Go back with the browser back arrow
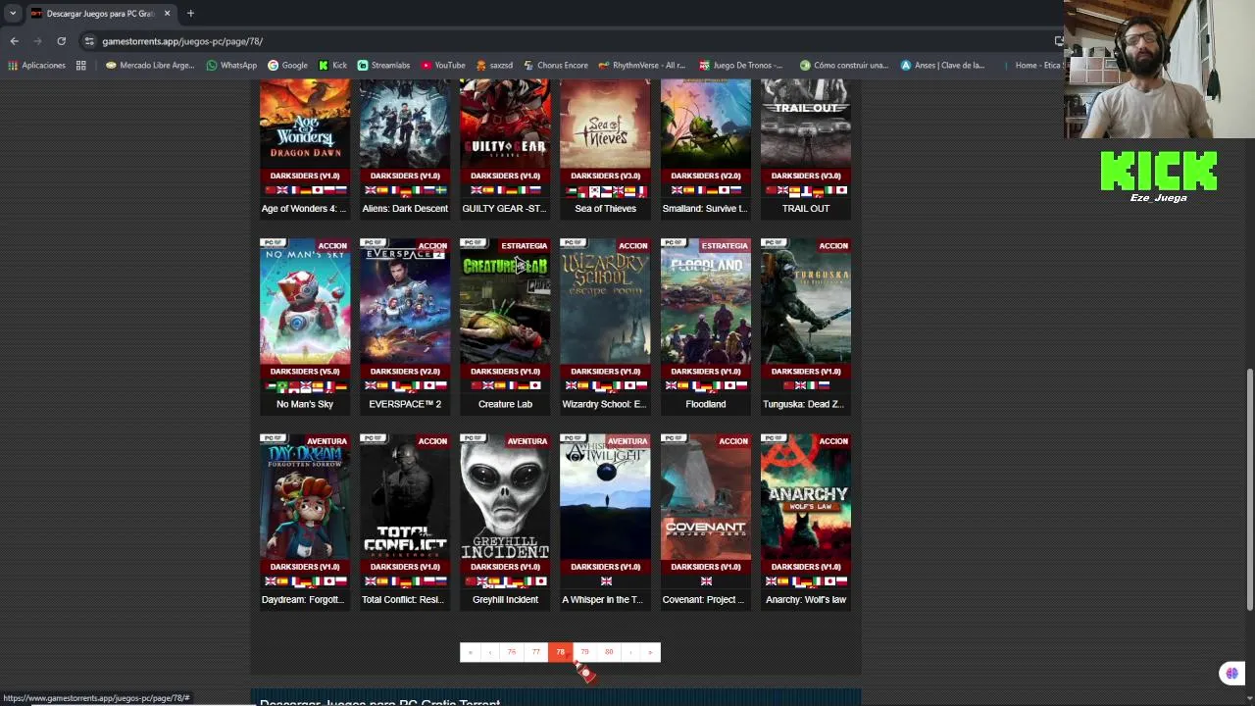The width and height of the screenshot is (1255, 706). (14, 41)
